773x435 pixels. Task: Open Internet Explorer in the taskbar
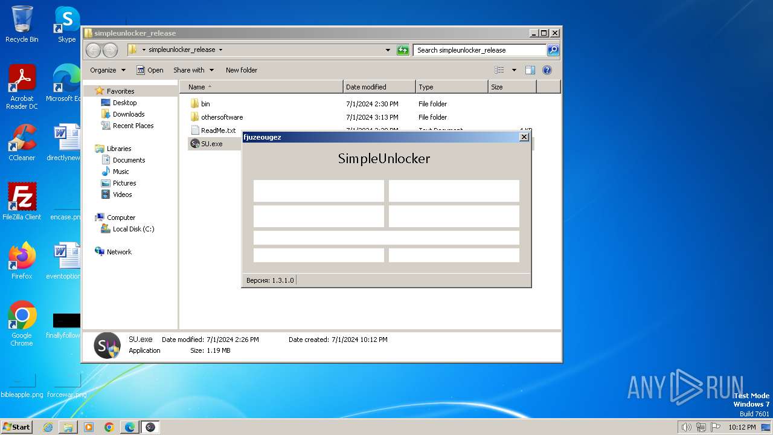tap(48, 427)
